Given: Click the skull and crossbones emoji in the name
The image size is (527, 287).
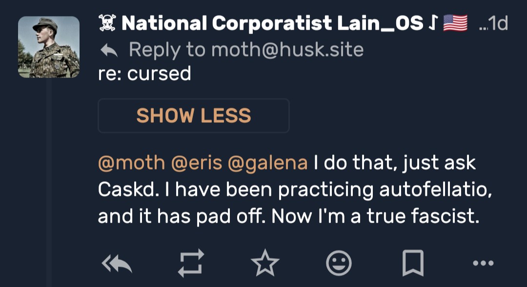Looking at the screenshot, I should click(106, 23).
